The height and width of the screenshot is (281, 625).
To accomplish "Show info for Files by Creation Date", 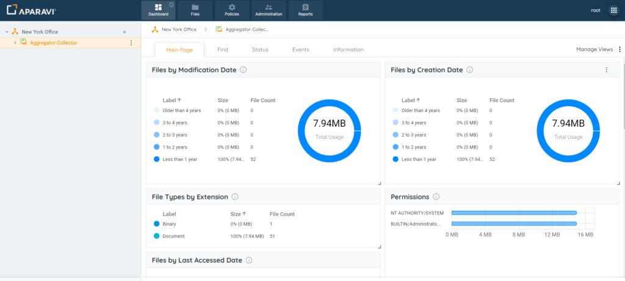I will 469,70.
